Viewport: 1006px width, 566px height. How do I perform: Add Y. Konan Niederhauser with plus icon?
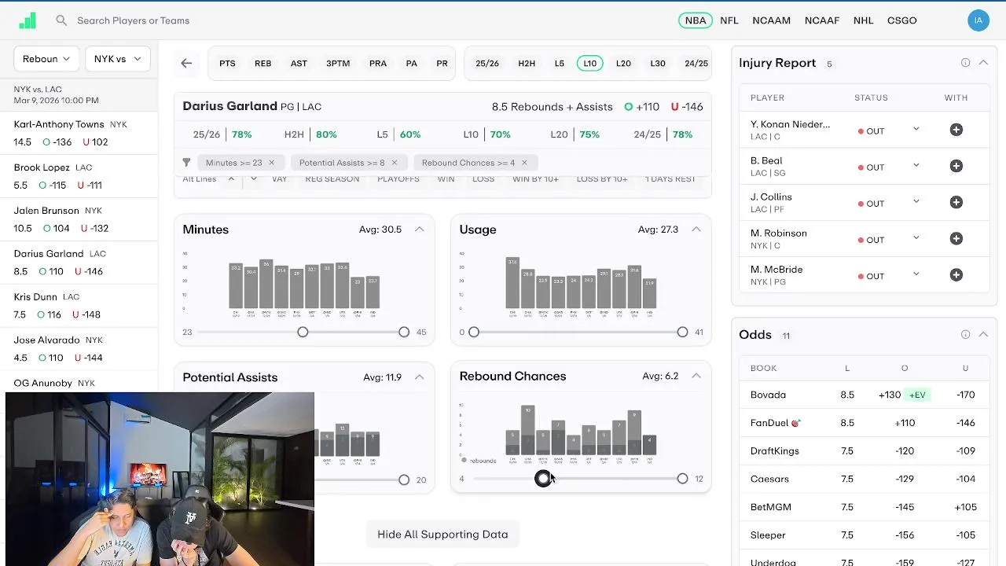coord(956,130)
